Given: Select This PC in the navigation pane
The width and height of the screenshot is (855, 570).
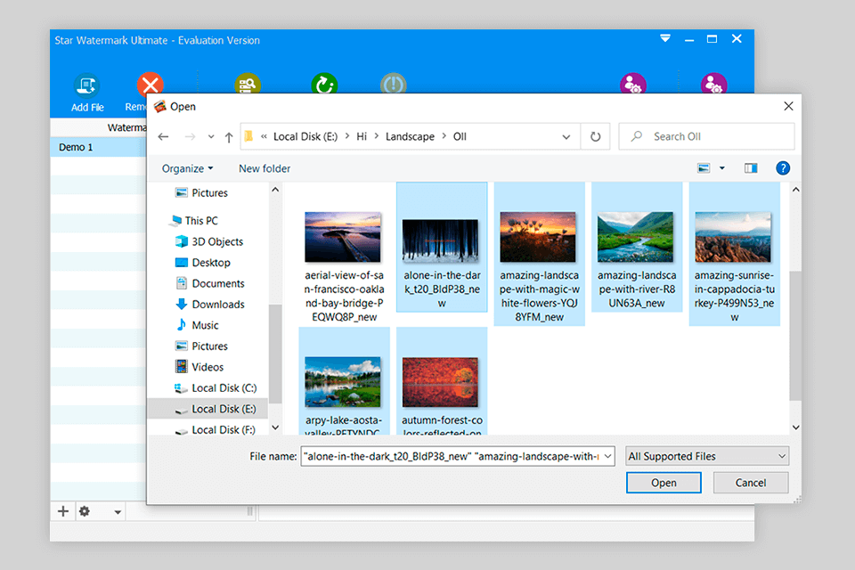Looking at the screenshot, I should tap(200, 220).
